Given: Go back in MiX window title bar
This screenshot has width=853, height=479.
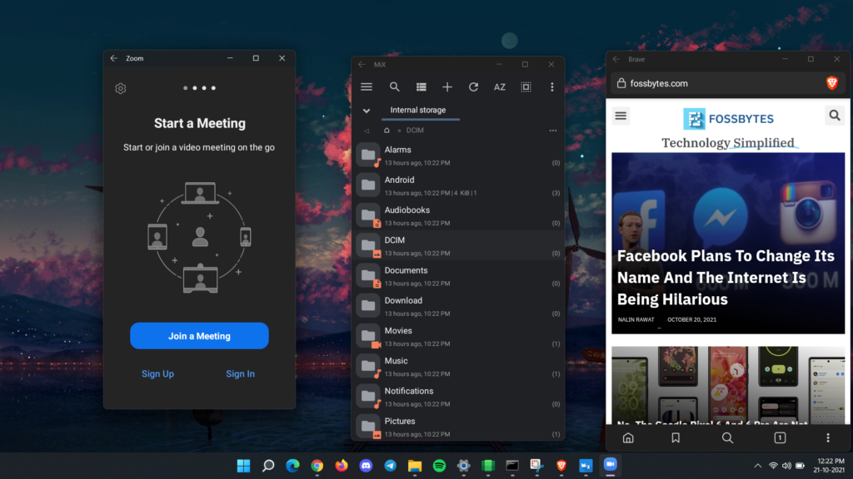Looking at the screenshot, I should tap(362, 64).
